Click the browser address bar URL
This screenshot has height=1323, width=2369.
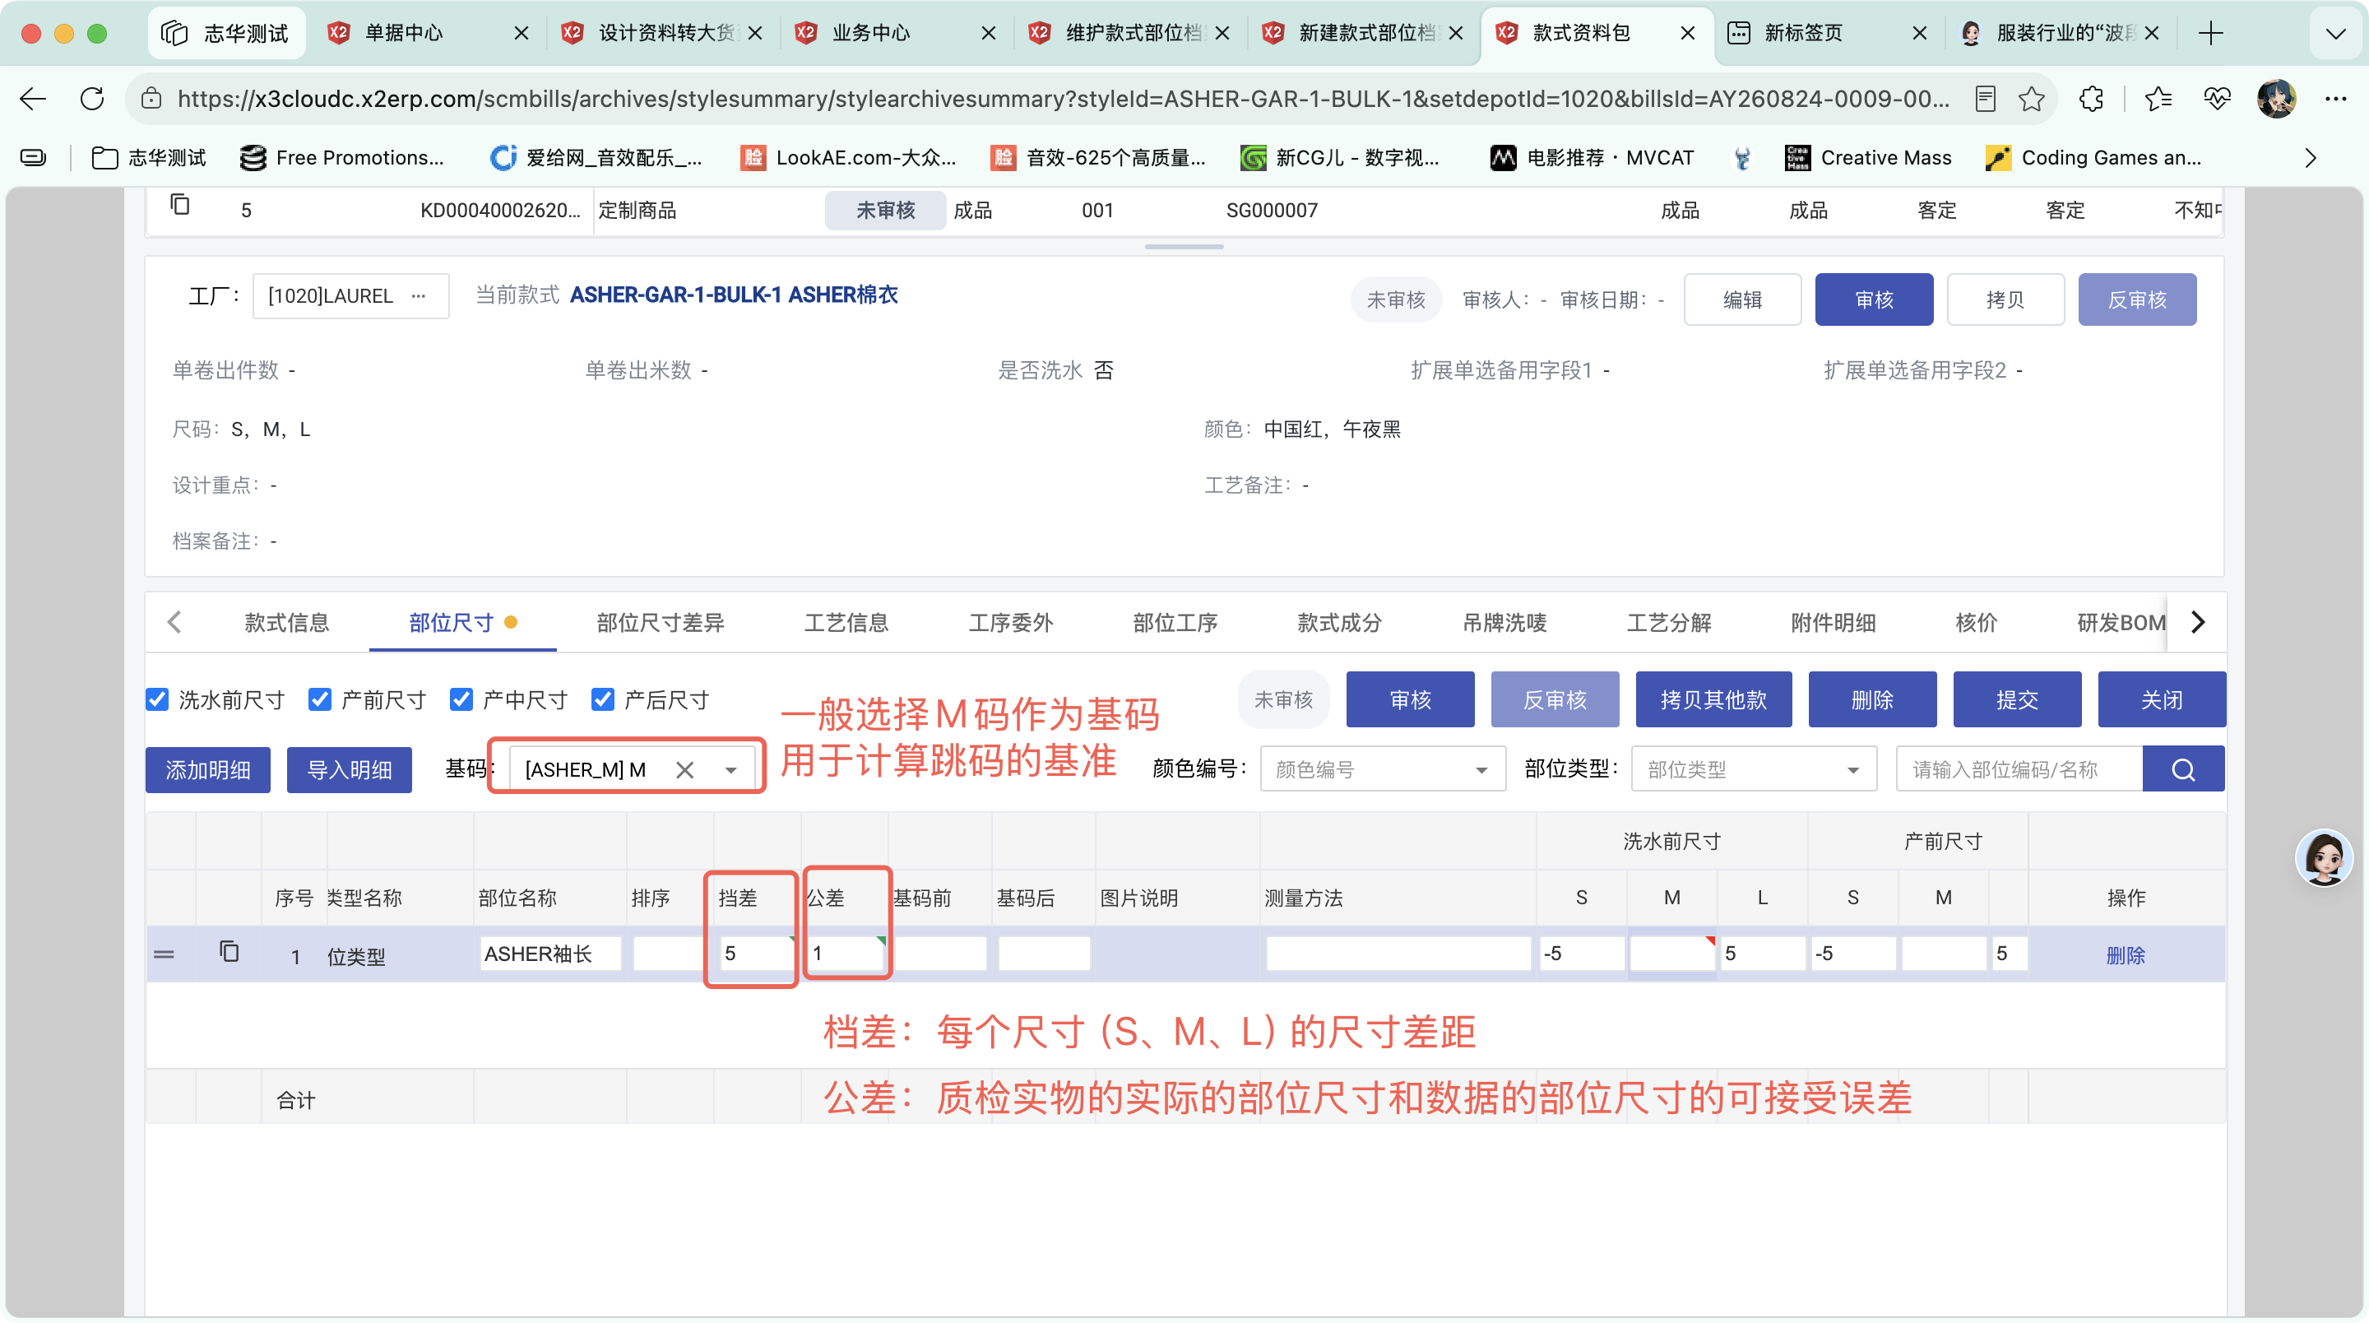click(x=1062, y=99)
